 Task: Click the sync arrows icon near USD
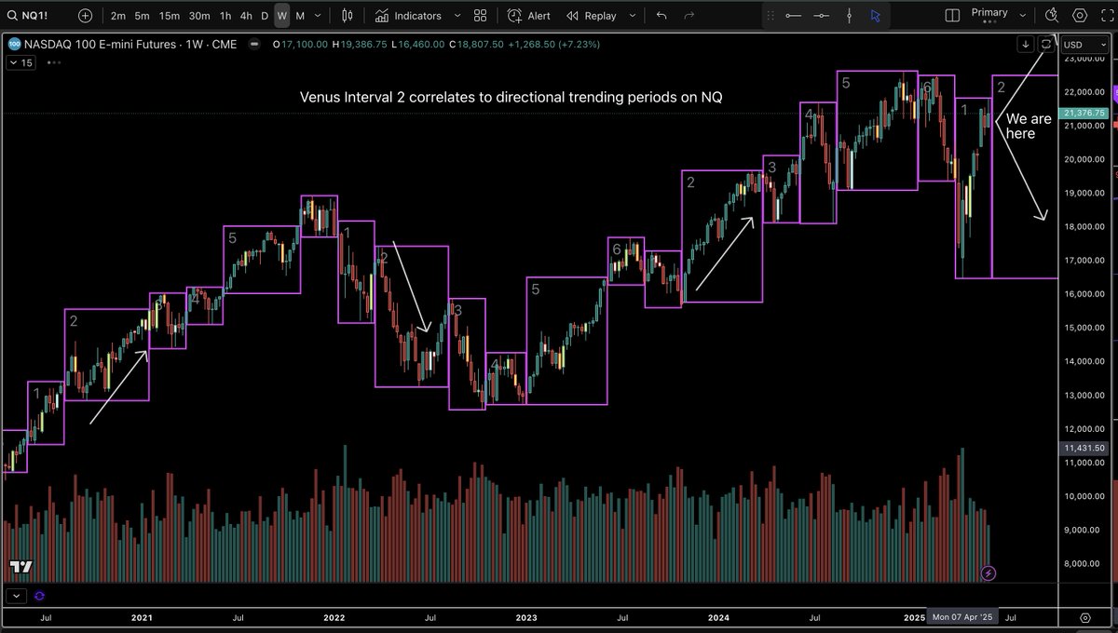[1045, 44]
